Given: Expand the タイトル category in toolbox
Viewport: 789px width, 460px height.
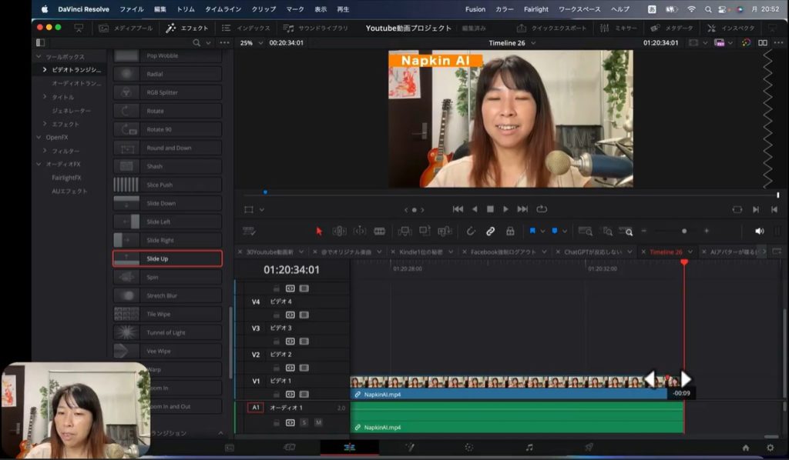Looking at the screenshot, I should (x=45, y=97).
